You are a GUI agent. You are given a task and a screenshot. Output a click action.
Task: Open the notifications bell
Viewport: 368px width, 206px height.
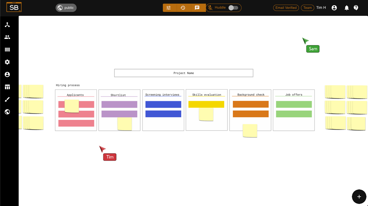pyautogui.click(x=346, y=8)
